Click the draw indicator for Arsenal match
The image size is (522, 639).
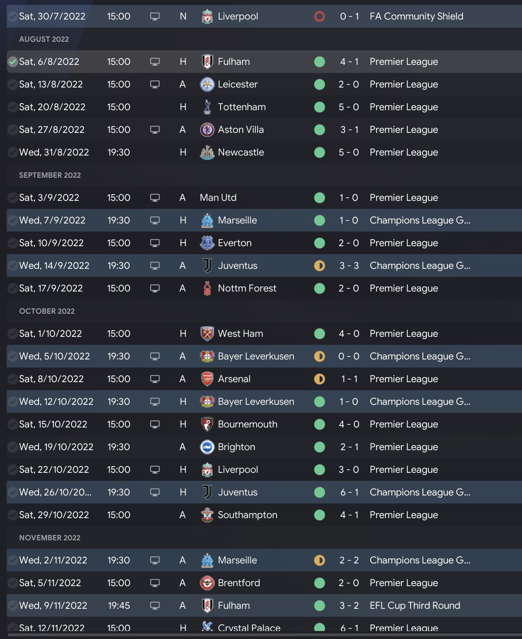(x=320, y=379)
